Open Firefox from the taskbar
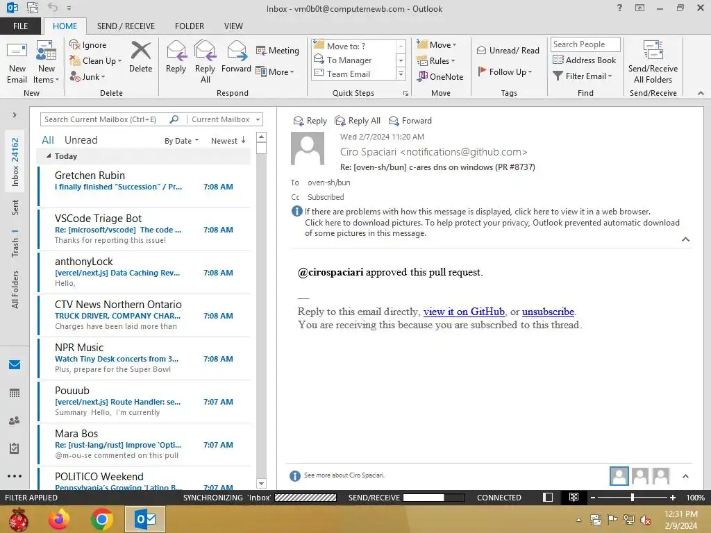Screen dimensions: 711x533 pos(60,519)
